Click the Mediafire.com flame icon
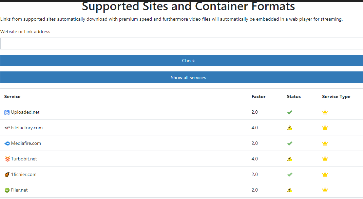This screenshot has width=363, height=199. click(7, 143)
